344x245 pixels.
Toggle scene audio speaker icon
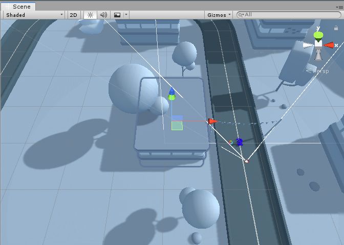pyautogui.click(x=103, y=15)
